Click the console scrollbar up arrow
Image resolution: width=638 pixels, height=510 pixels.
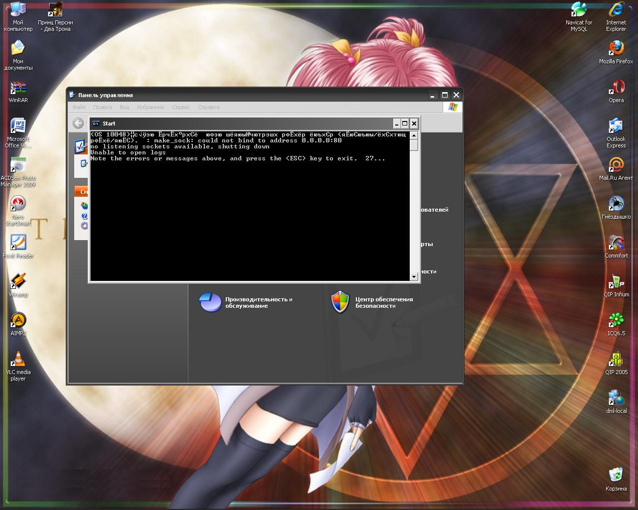414,134
